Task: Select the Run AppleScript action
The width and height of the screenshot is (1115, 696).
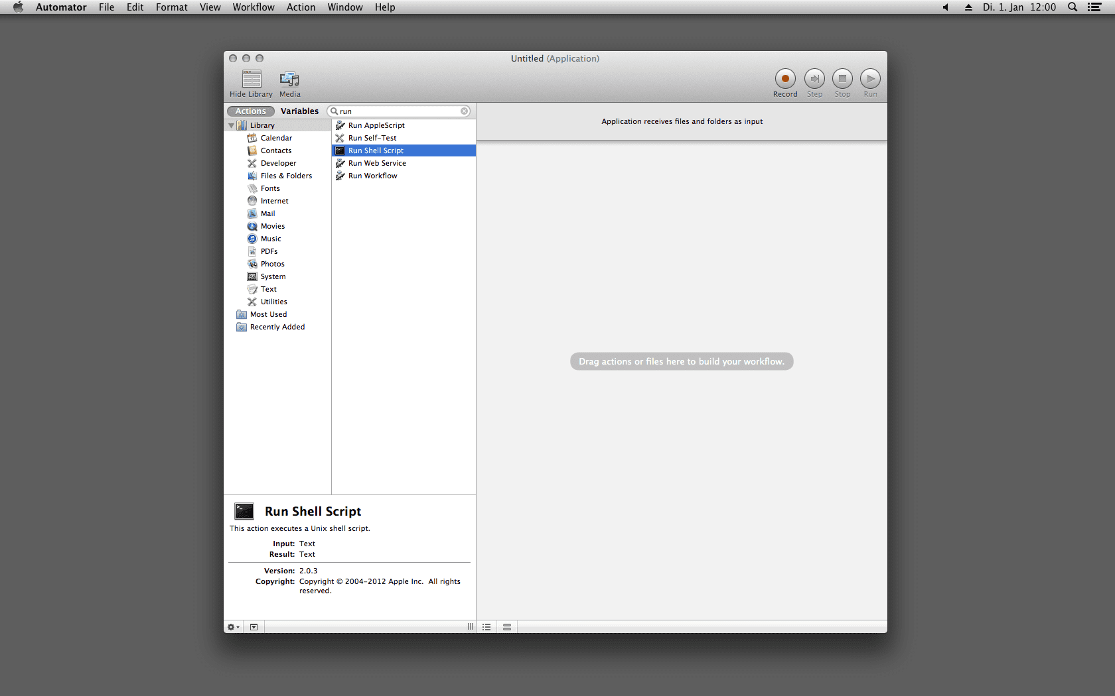Action: [404, 125]
